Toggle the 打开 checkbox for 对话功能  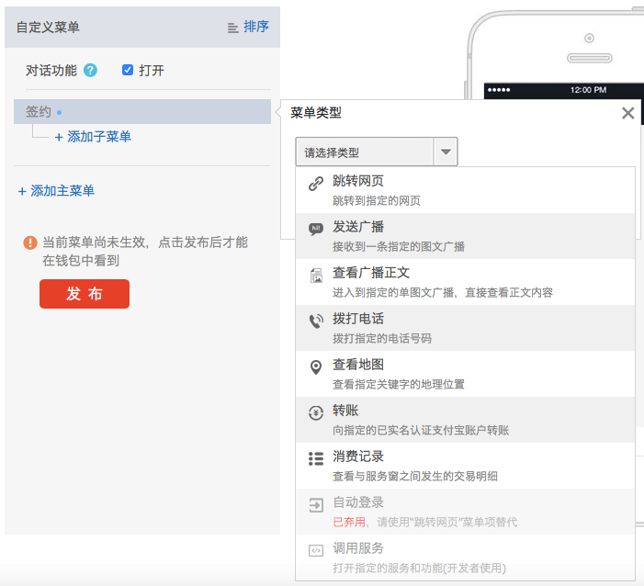coord(128,70)
